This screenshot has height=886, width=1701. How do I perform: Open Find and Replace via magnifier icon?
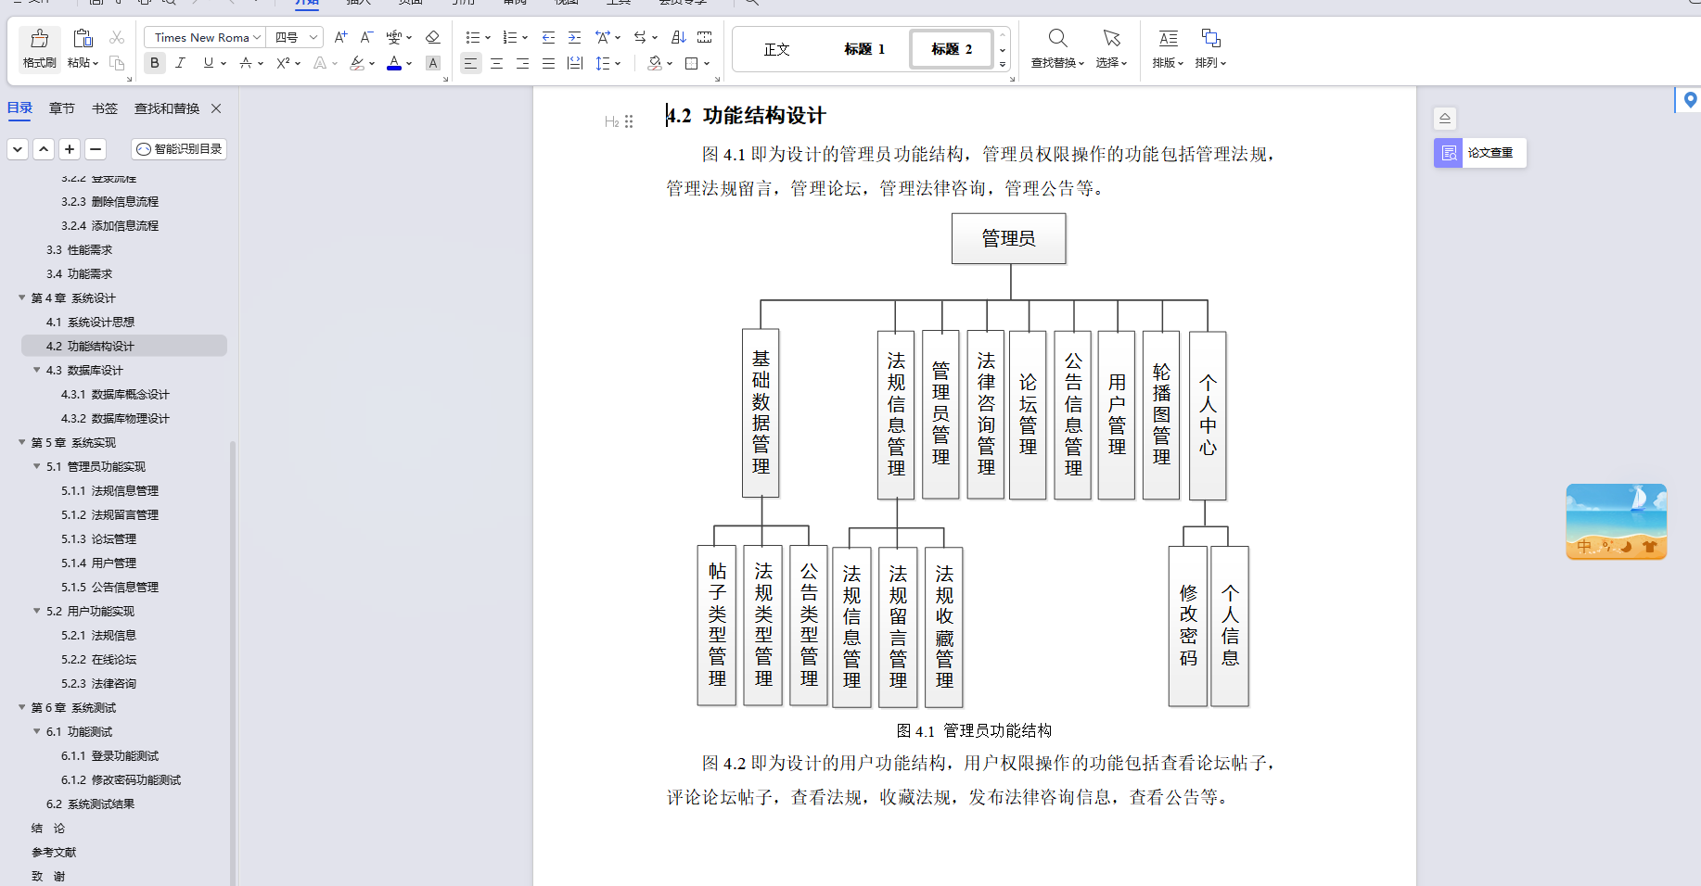click(1056, 39)
